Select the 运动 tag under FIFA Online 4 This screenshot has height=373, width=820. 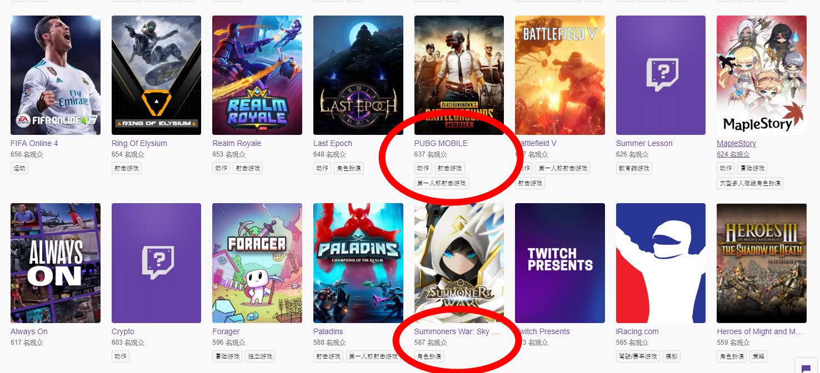19,168
